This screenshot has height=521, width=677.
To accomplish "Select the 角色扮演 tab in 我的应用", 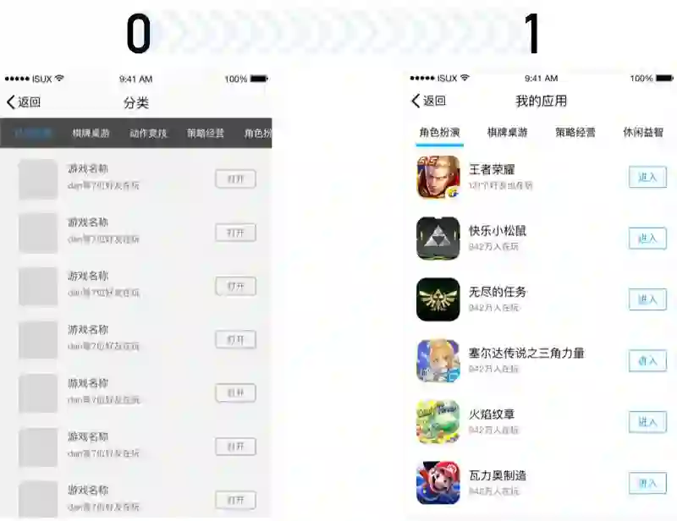I will 439,133.
